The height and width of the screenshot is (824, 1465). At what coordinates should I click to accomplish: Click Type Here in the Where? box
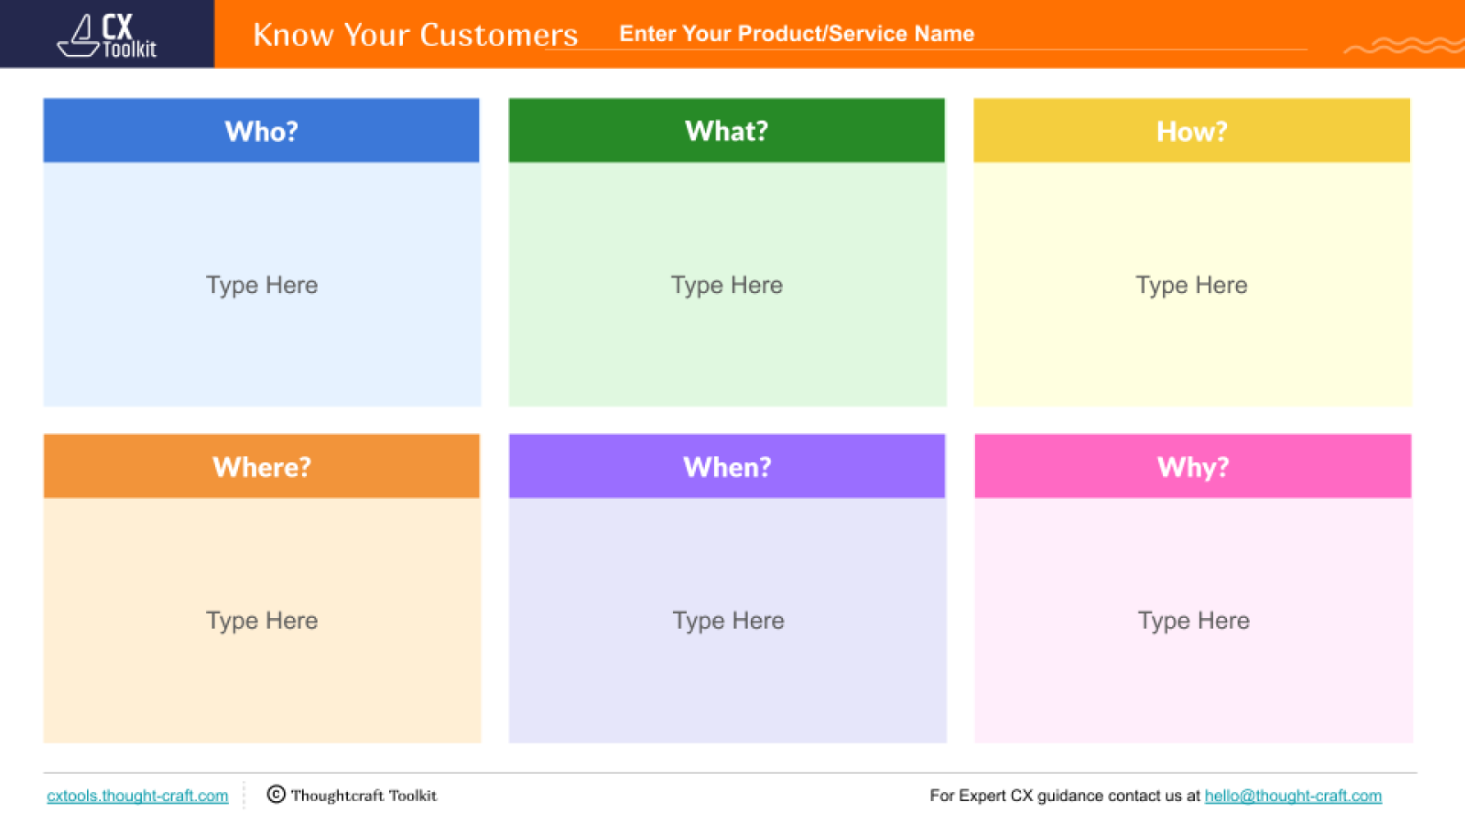click(x=262, y=621)
